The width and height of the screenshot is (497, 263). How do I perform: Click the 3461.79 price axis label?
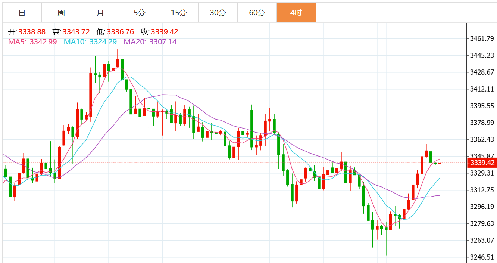[482, 38]
